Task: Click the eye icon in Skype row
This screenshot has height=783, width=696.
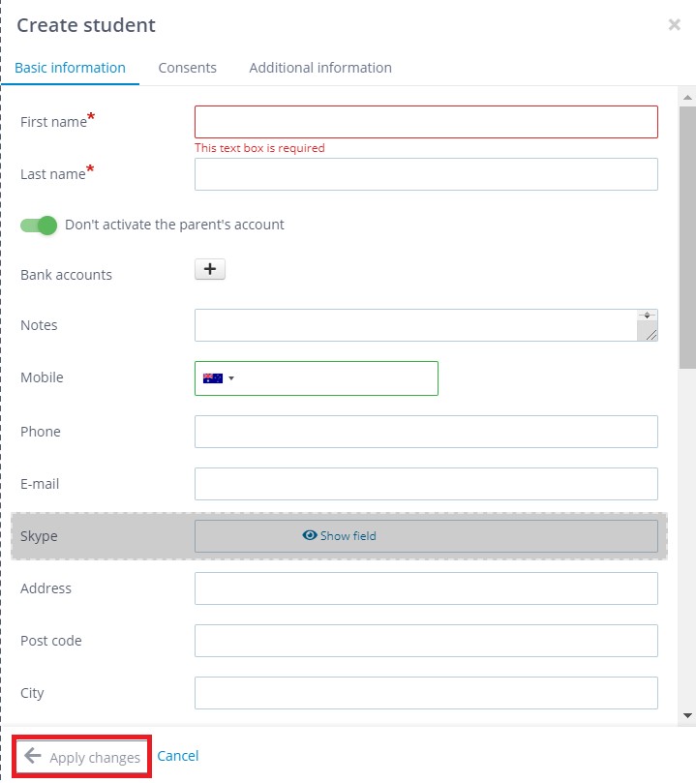Action: 310,535
